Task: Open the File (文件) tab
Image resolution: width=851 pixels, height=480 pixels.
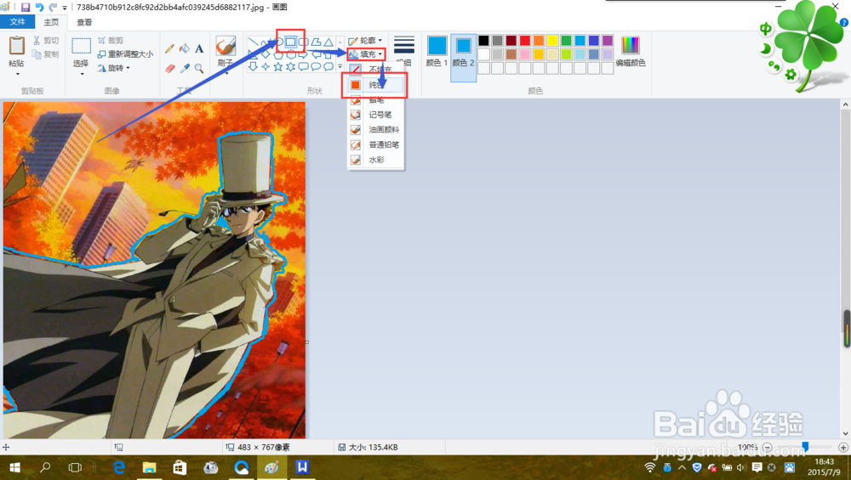Action: click(17, 22)
